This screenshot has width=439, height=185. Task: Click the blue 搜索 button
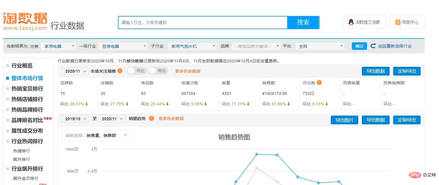point(303,22)
